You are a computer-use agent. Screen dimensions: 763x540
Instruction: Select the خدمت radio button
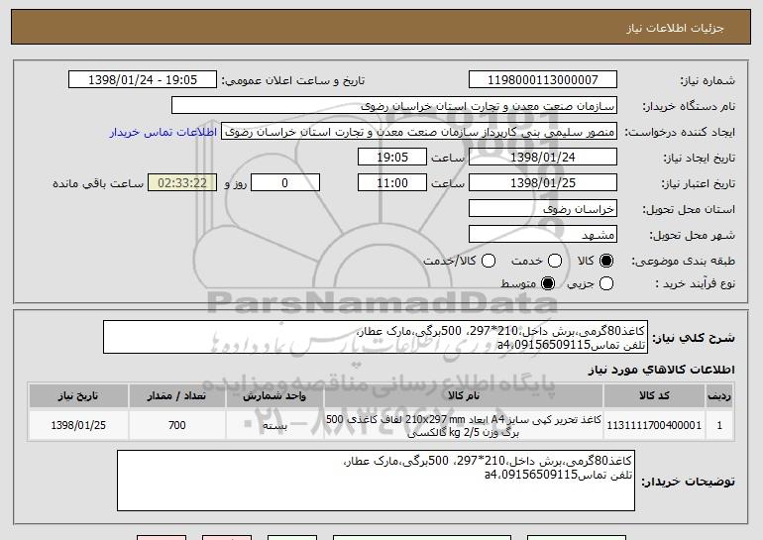(555, 261)
